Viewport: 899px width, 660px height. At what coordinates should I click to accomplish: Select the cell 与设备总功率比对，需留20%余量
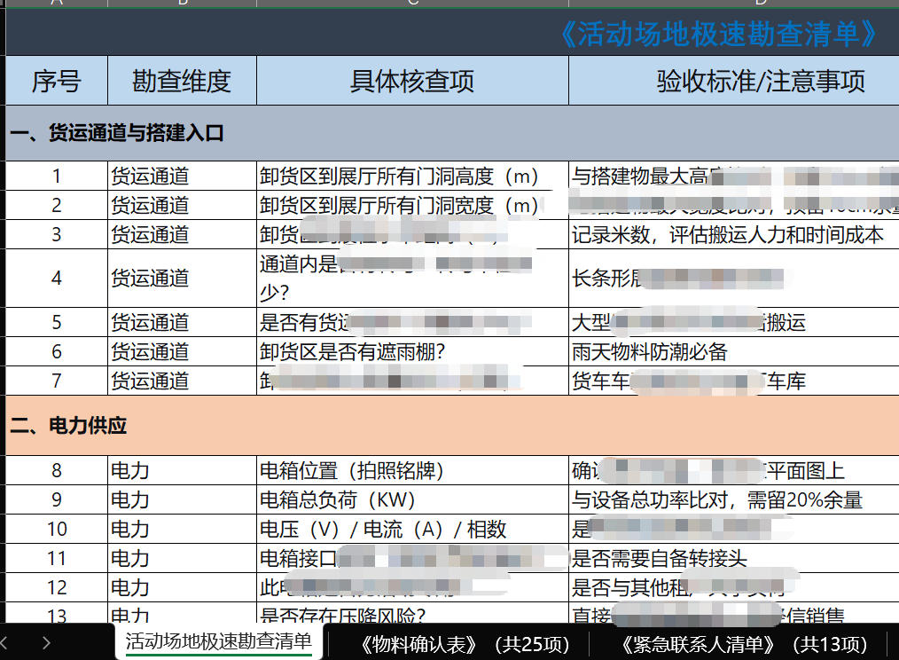tap(734, 499)
